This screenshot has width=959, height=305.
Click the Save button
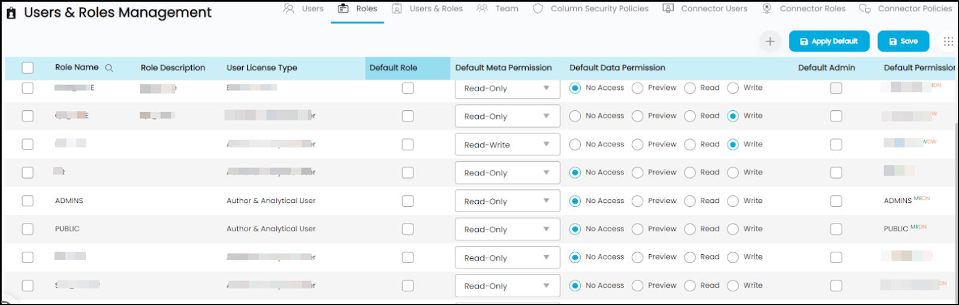click(x=903, y=41)
